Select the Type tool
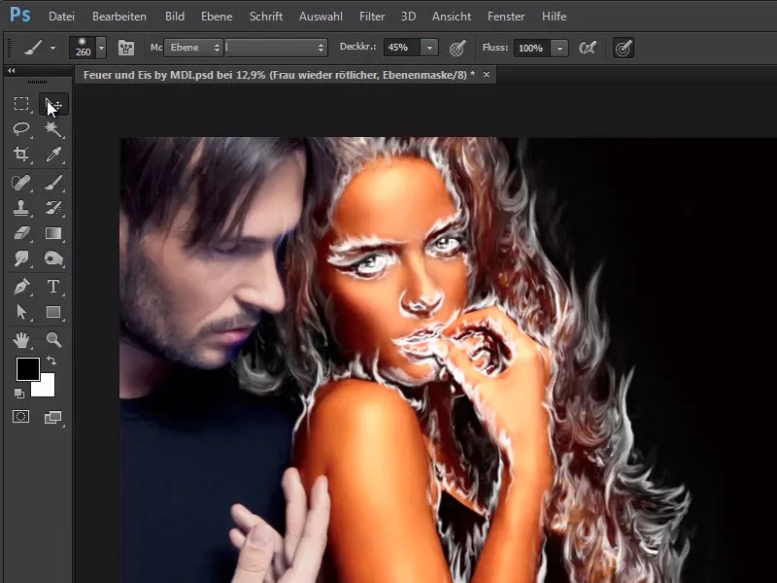Screen dimensions: 777x583 point(53,287)
